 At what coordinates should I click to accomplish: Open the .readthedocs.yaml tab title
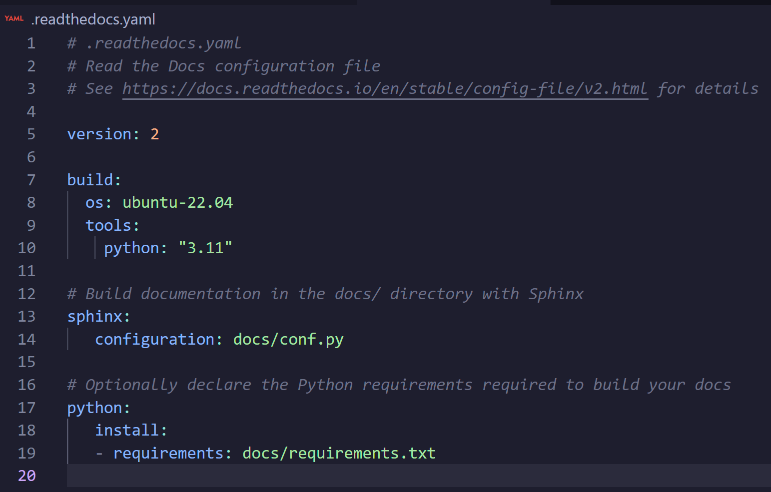click(x=93, y=19)
